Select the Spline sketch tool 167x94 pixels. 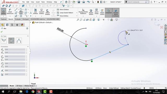click(x=26, y=10)
